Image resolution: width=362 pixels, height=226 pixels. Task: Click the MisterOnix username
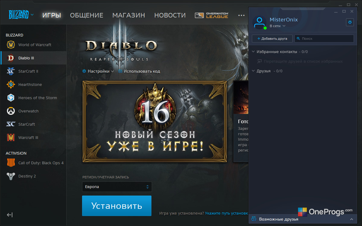[284, 20]
